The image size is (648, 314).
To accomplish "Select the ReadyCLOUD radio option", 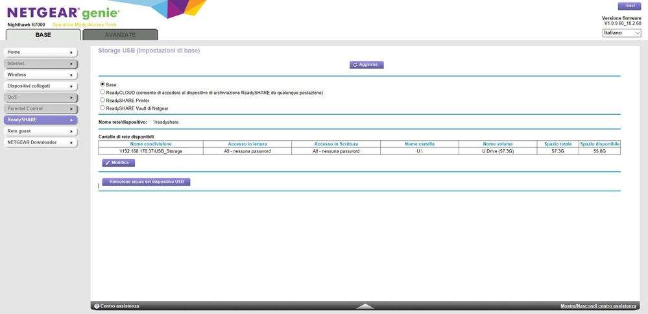I will click(102, 92).
